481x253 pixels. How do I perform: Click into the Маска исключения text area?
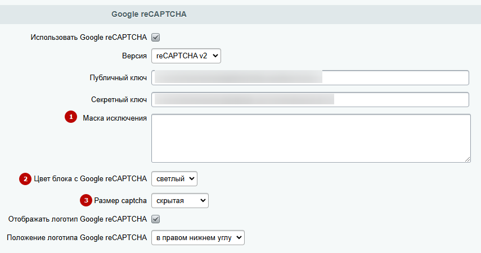[311, 138]
